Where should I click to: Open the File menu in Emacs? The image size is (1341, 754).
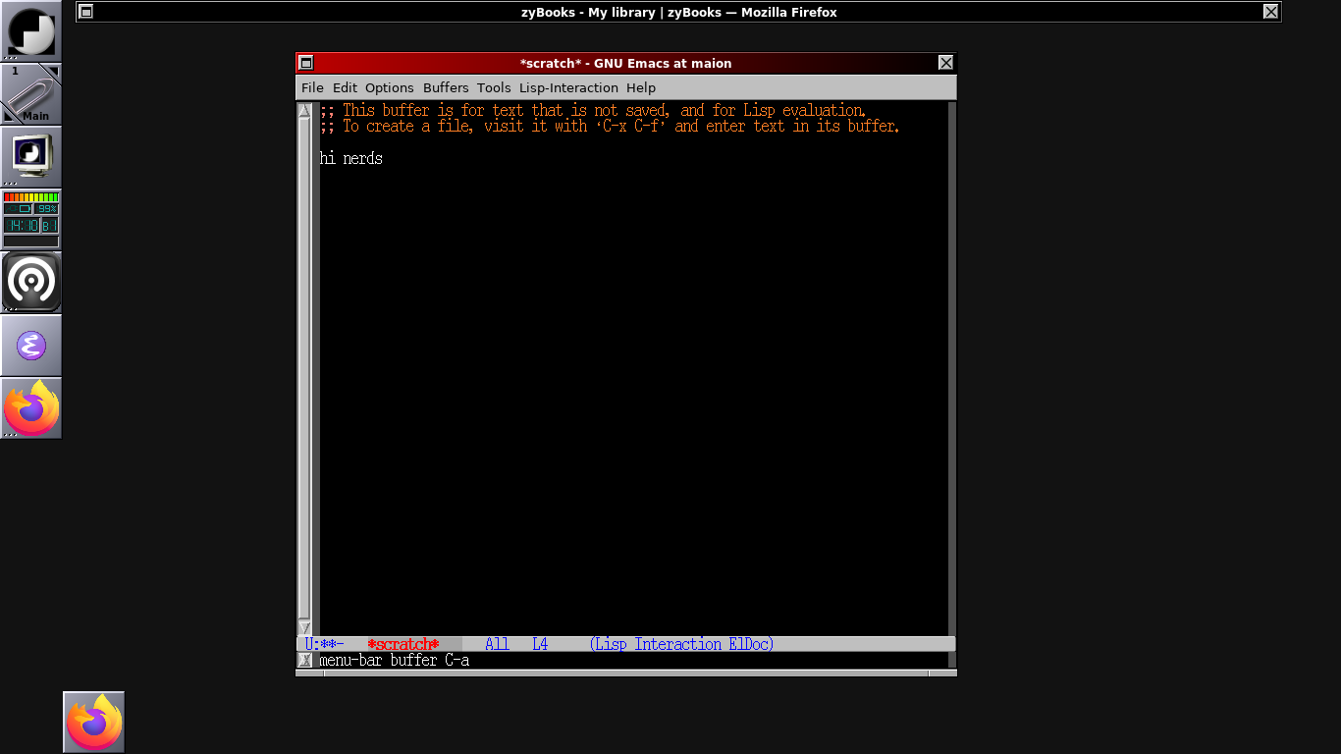[312, 87]
